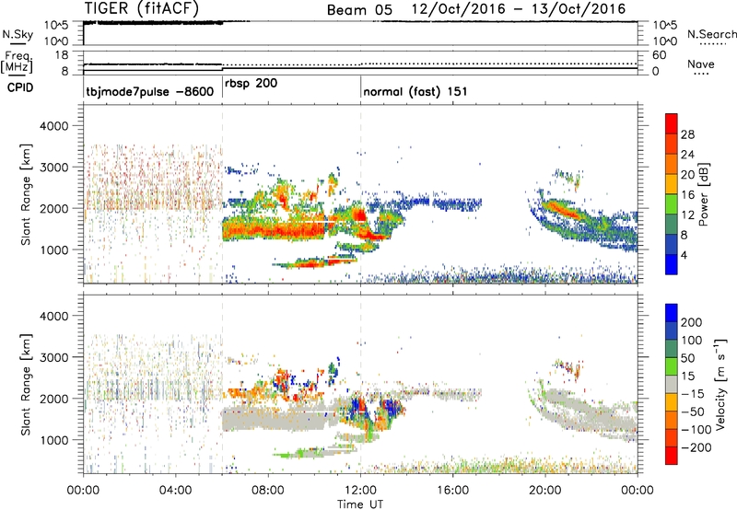Click the 28 value on Power scale
The image size is (737, 510).
tap(687, 134)
